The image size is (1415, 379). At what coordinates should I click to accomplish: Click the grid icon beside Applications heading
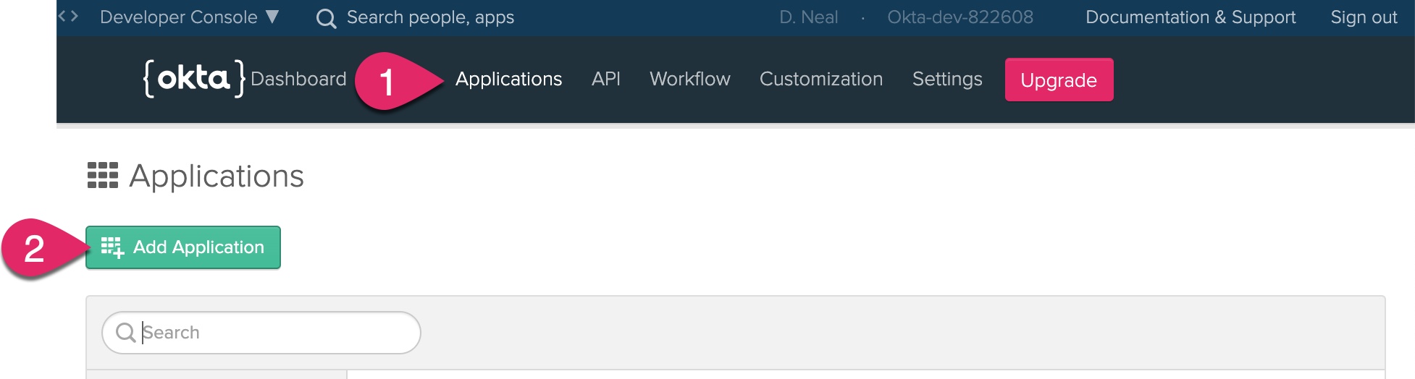coord(103,176)
